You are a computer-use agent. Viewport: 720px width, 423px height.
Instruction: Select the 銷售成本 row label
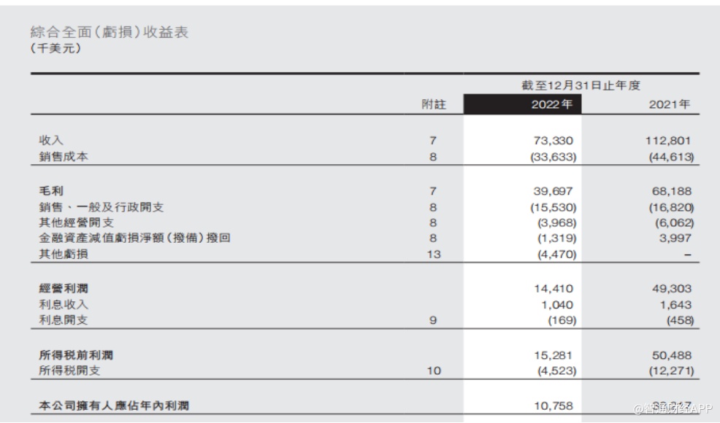64,157
